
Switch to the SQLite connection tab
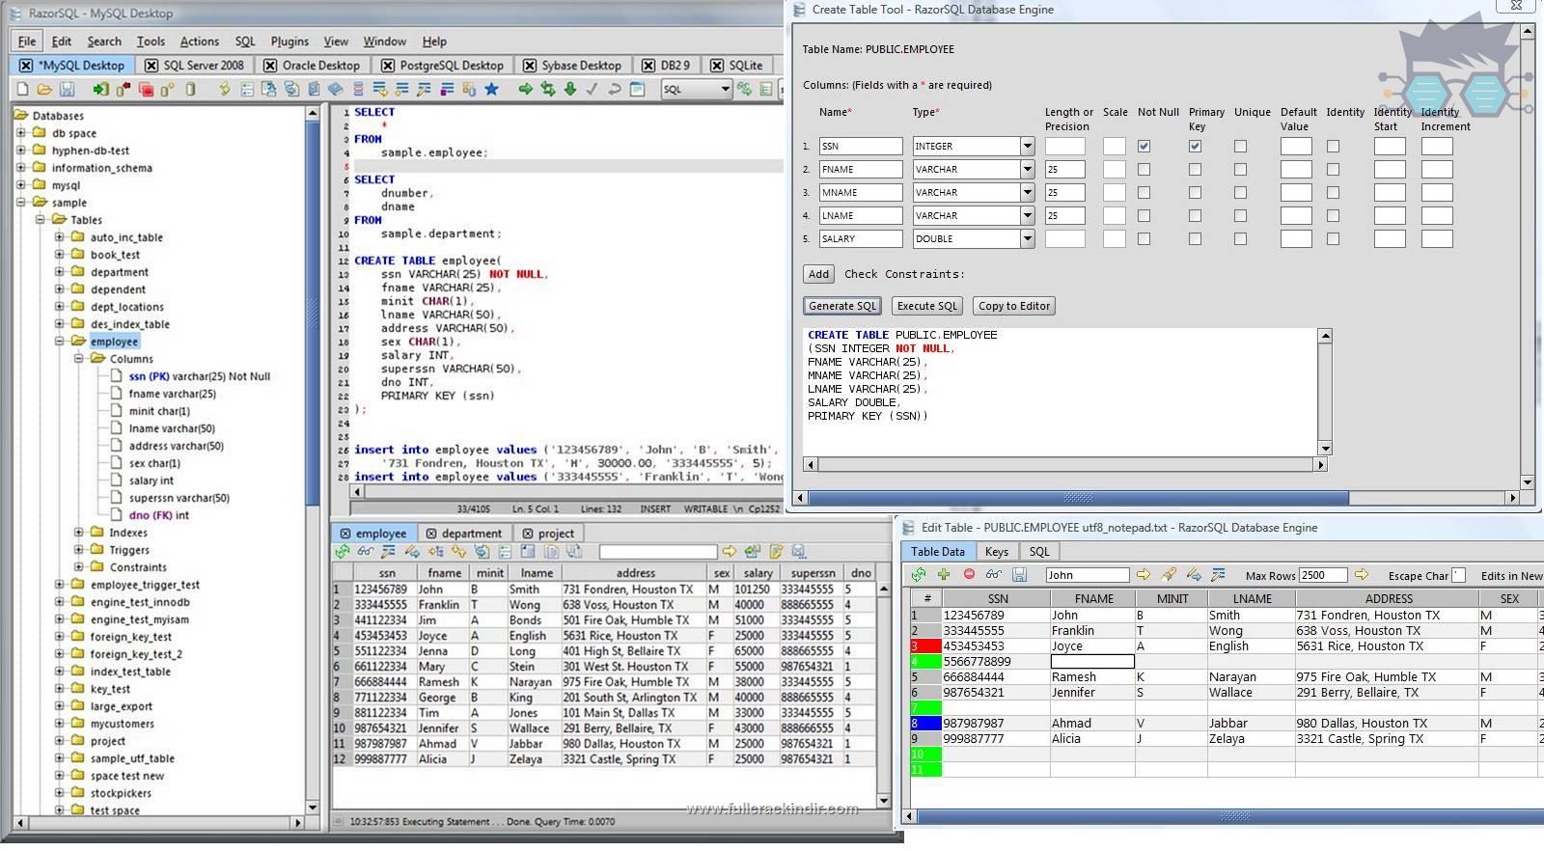(x=737, y=66)
